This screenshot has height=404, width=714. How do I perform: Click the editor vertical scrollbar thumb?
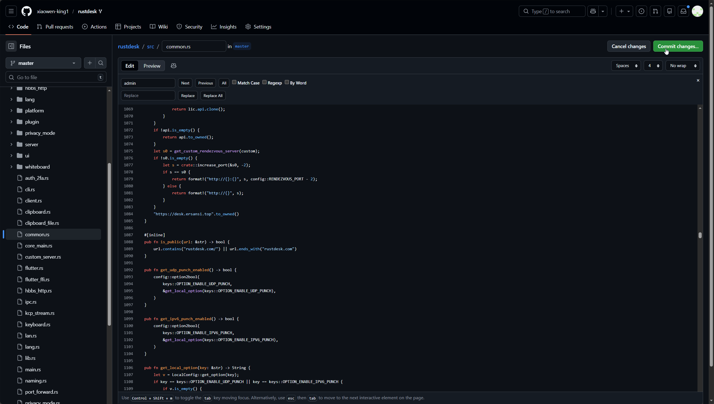click(700, 235)
